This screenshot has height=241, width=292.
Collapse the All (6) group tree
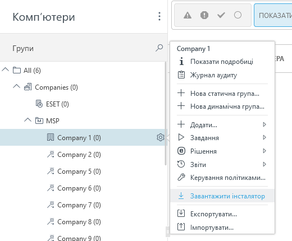coord(6,70)
